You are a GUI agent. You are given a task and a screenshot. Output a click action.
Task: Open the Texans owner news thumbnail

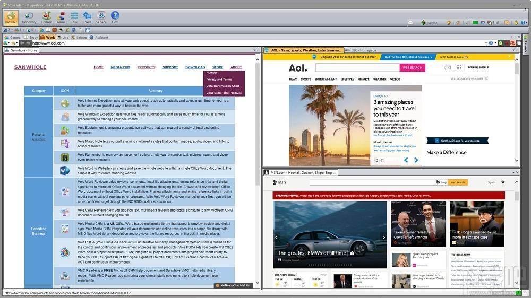[x=418, y=224]
